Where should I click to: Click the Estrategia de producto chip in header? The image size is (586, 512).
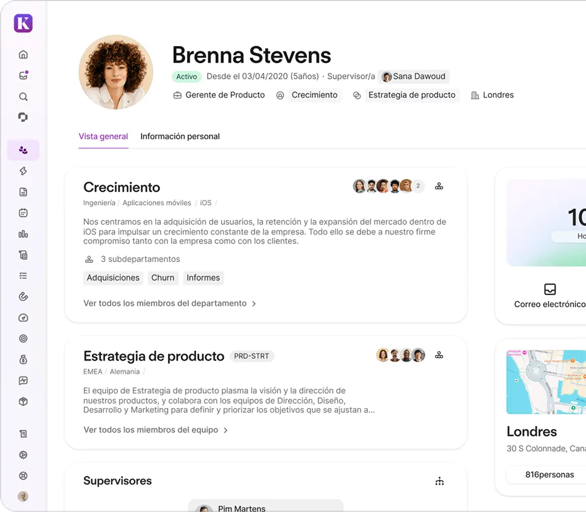[x=412, y=95]
